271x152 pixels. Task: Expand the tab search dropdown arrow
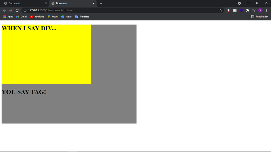pyautogui.click(x=239, y=3)
